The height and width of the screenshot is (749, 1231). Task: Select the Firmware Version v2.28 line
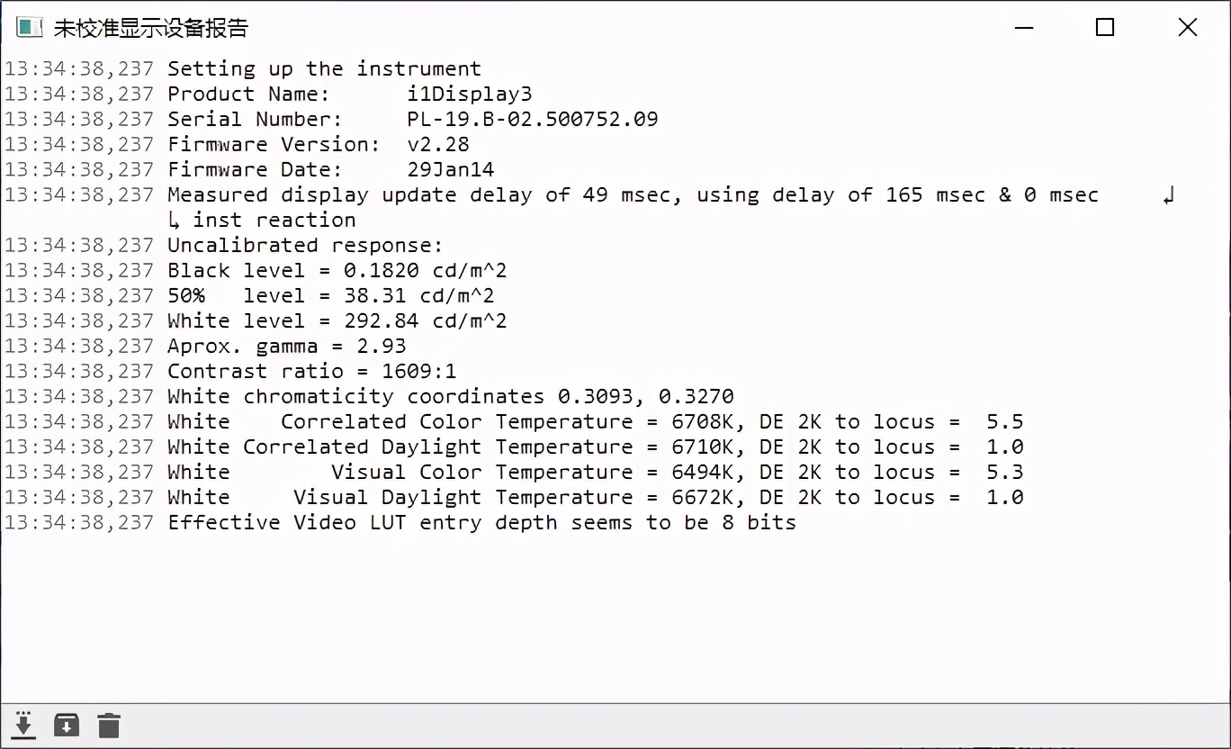tap(317, 144)
